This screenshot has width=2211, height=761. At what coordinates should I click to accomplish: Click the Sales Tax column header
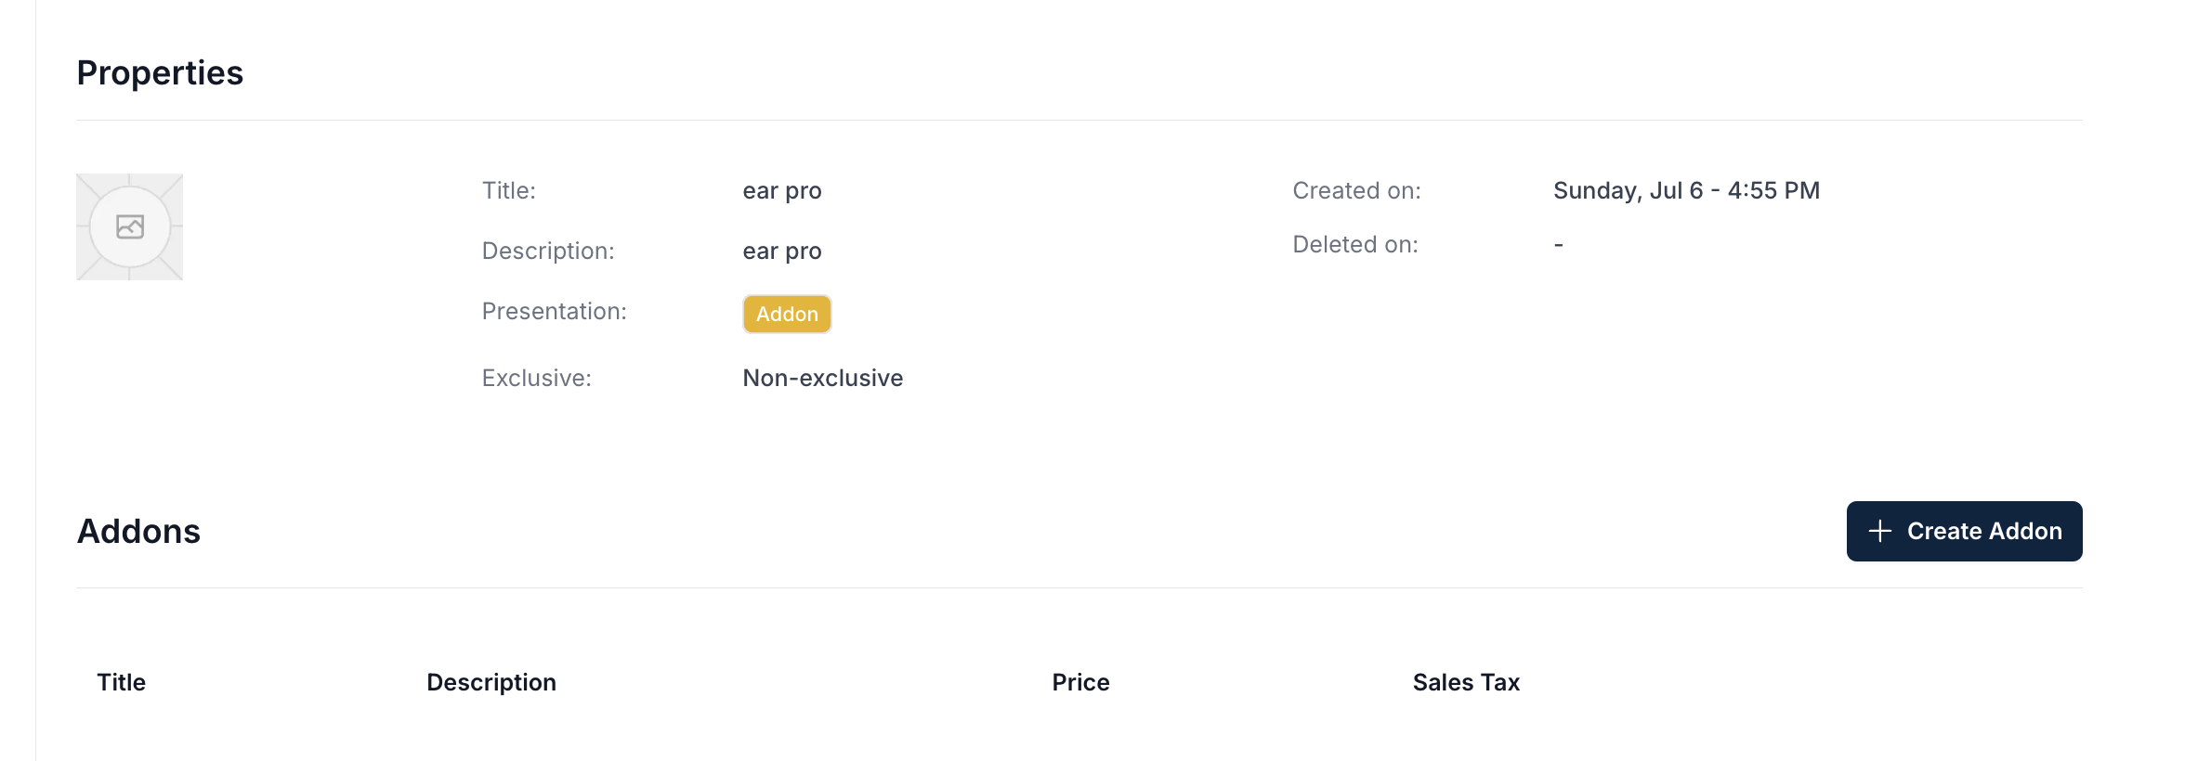tap(1466, 682)
